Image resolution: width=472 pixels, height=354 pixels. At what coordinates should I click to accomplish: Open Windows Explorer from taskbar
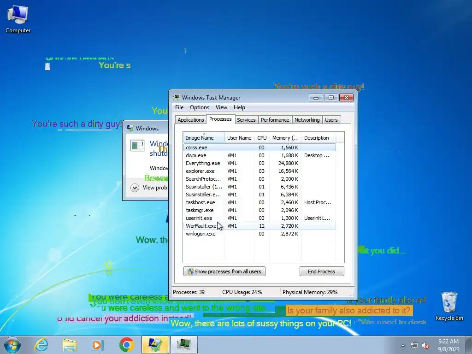tap(70, 345)
